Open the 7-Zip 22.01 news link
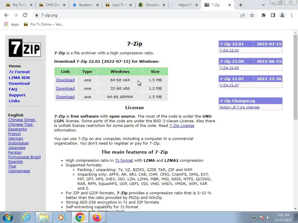 pos(229,50)
